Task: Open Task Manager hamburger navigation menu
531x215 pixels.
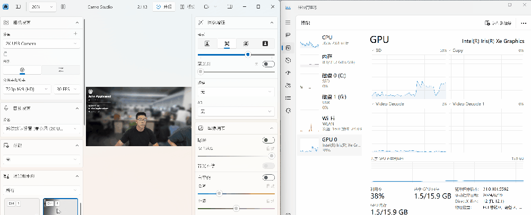Action: pos(288,23)
